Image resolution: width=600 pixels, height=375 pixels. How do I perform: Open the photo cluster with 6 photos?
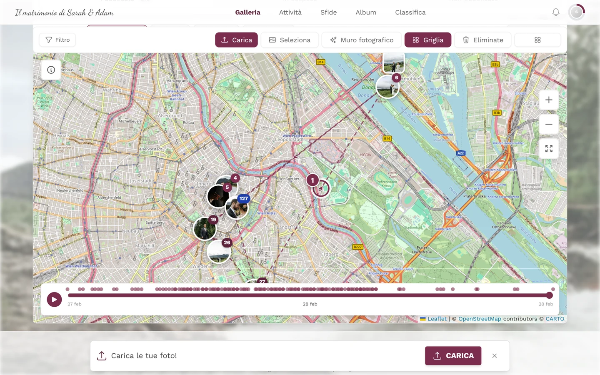pyautogui.click(x=388, y=86)
